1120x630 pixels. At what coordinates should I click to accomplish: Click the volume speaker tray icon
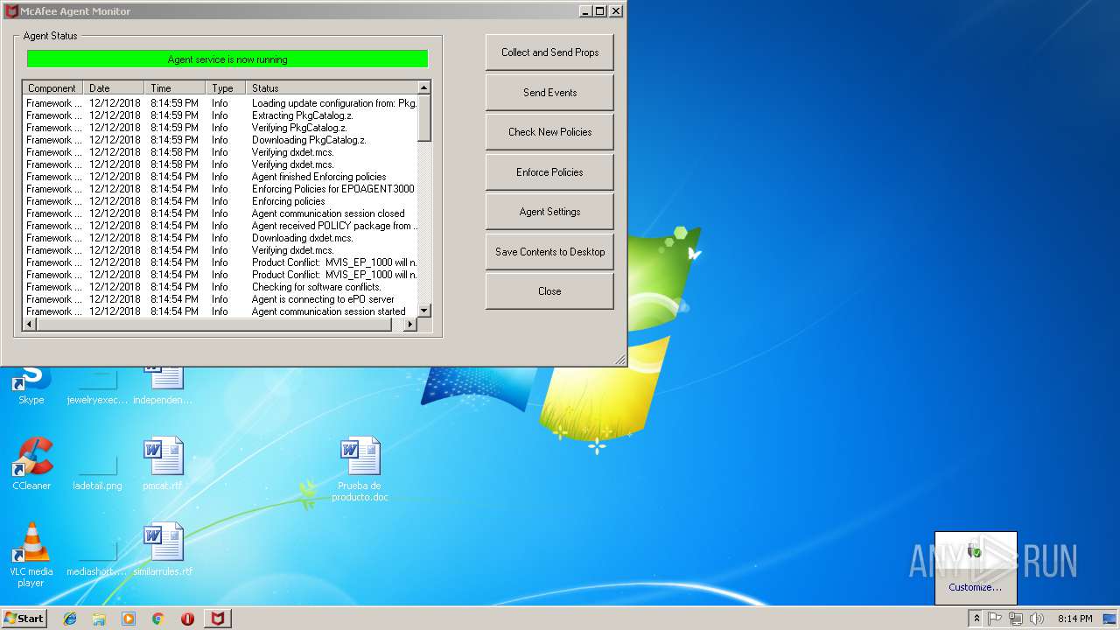coord(1037,619)
